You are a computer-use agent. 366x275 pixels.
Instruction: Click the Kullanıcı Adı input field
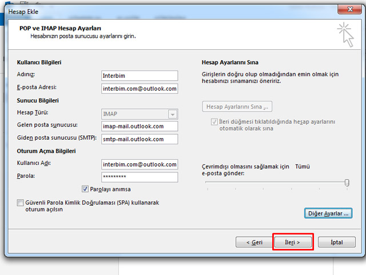[x=140, y=164]
